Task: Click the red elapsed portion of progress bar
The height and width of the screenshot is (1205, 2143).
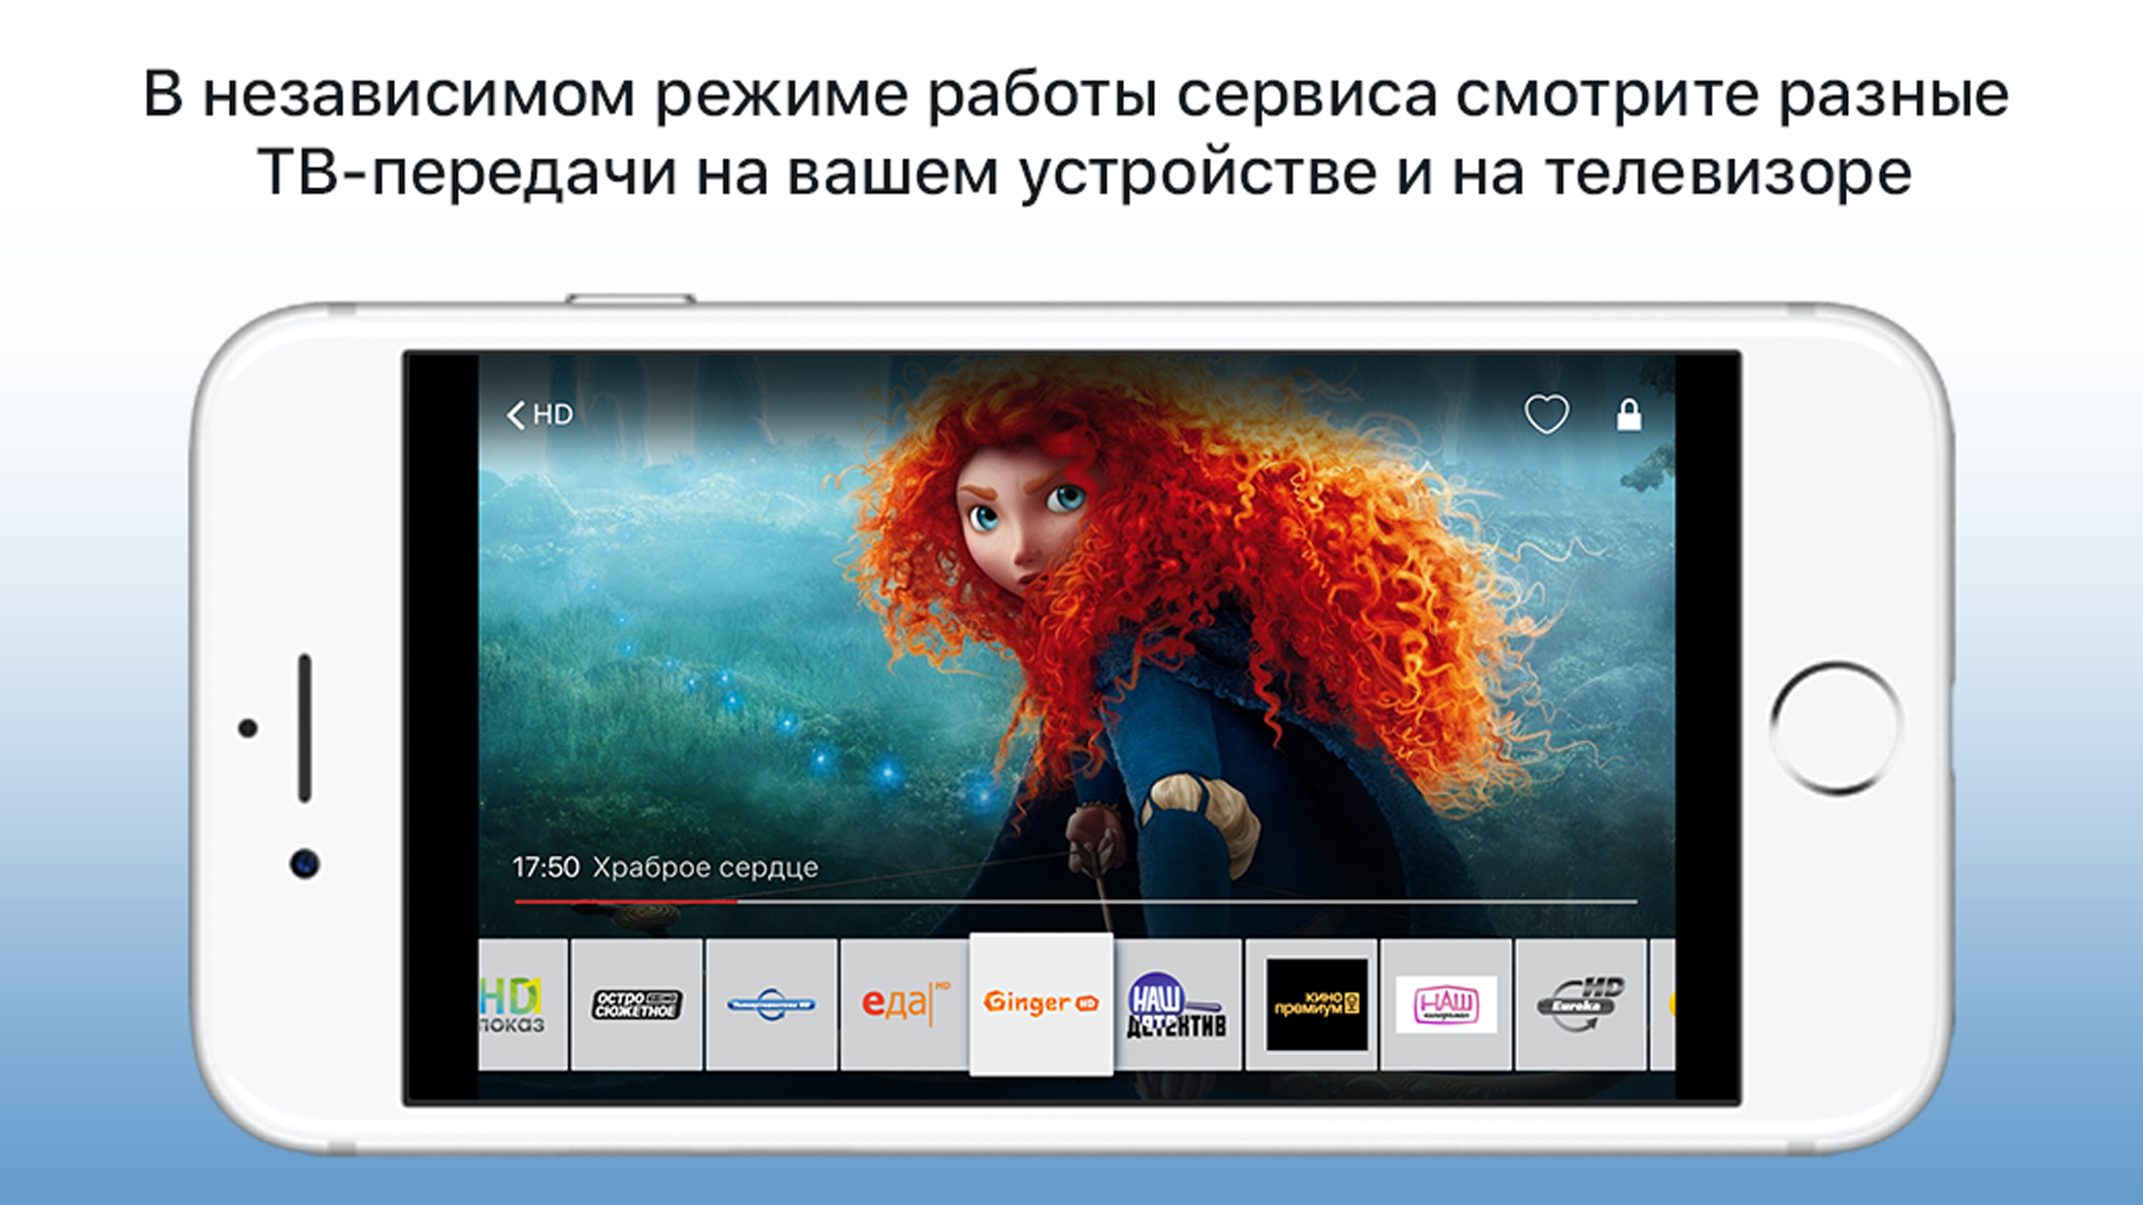Action: click(x=625, y=901)
